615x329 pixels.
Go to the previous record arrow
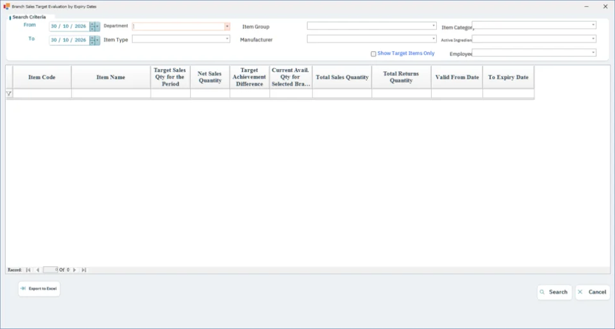coord(38,270)
